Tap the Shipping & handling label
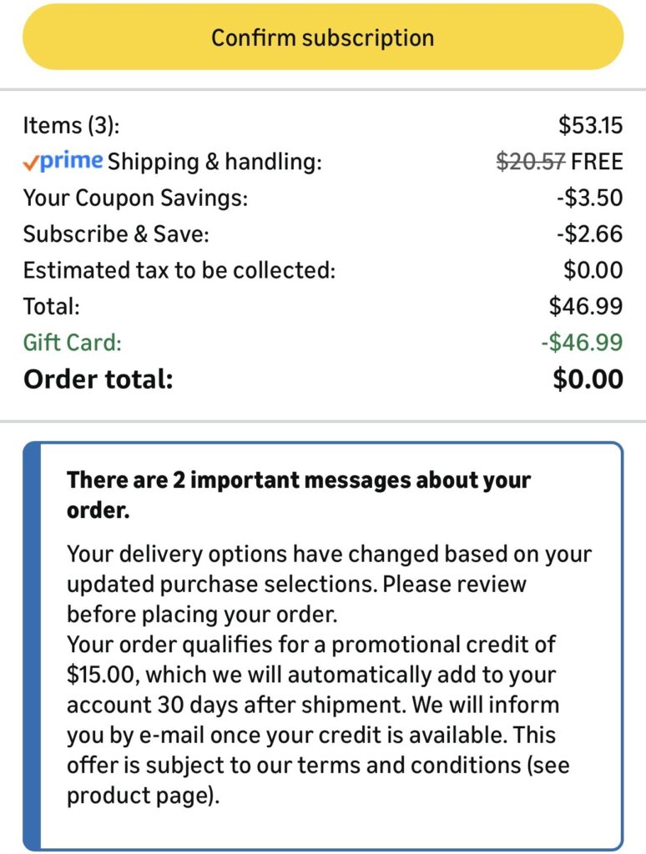Viewport: 646px width, 854px height. 214,162
